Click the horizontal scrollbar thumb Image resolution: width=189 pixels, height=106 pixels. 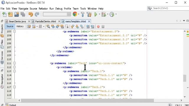(x=87, y=100)
